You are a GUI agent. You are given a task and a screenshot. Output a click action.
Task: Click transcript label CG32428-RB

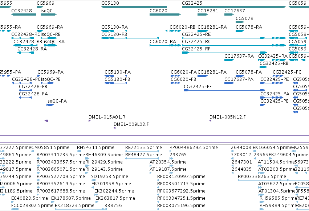tap(28, 42)
